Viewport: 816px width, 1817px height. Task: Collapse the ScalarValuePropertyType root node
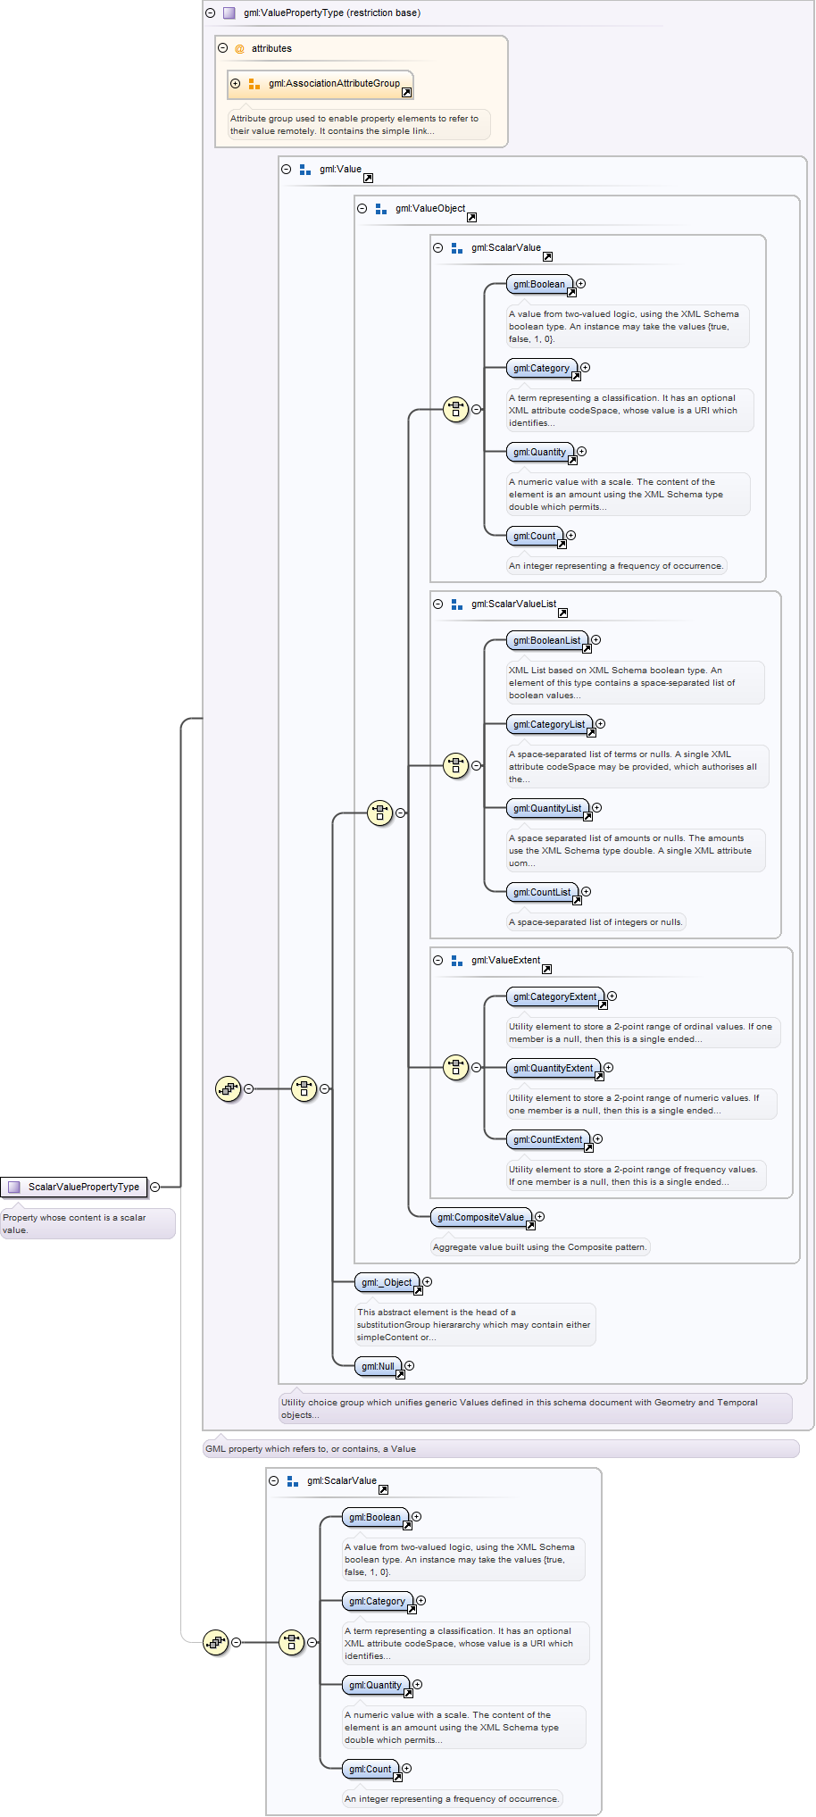point(155,1187)
